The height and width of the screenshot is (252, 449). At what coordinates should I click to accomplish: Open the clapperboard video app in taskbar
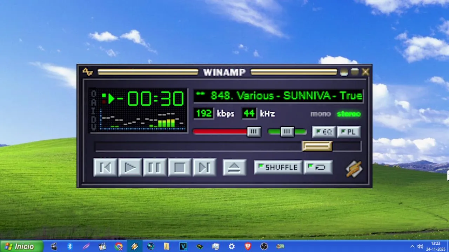click(54, 246)
